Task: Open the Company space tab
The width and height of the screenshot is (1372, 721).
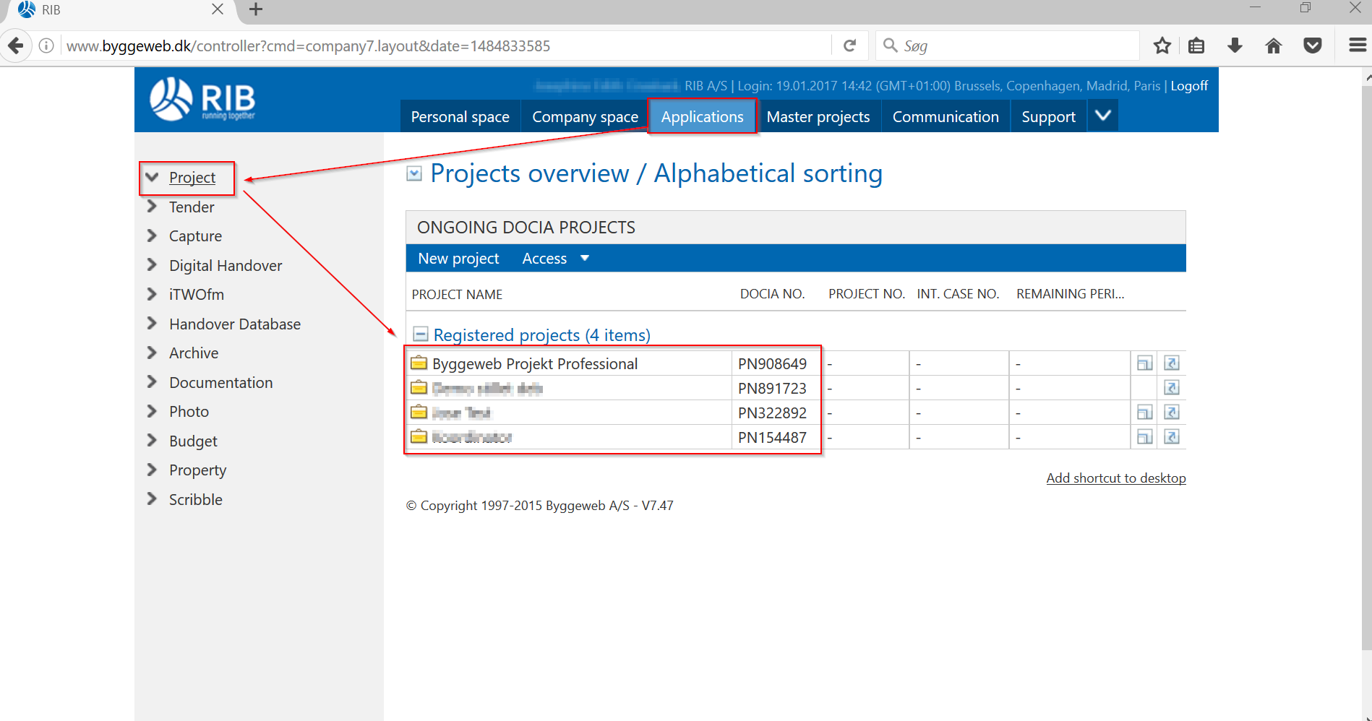Action: [x=585, y=117]
